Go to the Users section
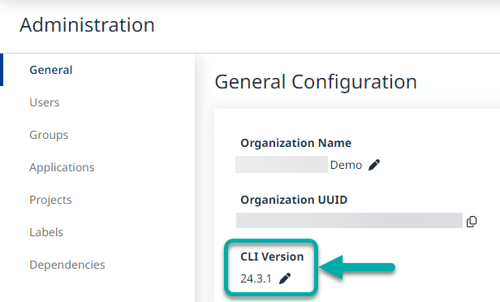The width and height of the screenshot is (500, 302). click(x=45, y=102)
